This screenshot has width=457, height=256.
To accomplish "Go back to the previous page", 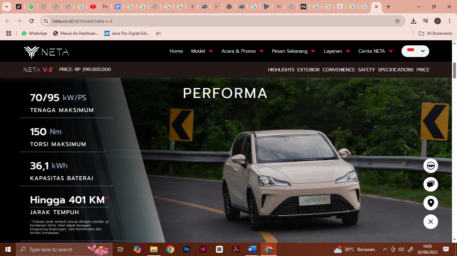I will coord(7,21).
